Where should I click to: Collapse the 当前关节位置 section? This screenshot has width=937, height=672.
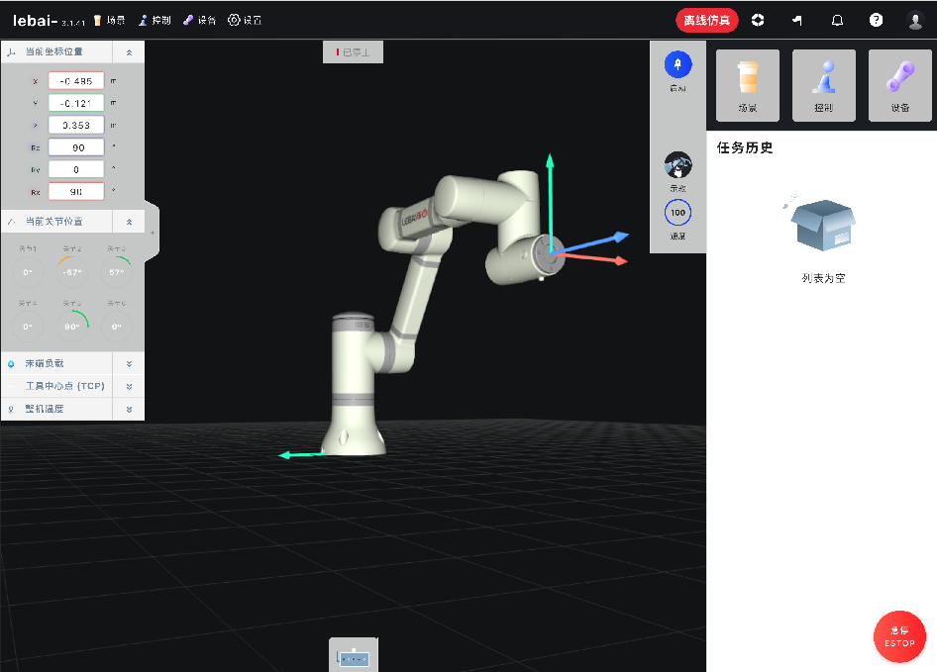click(x=129, y=222)
